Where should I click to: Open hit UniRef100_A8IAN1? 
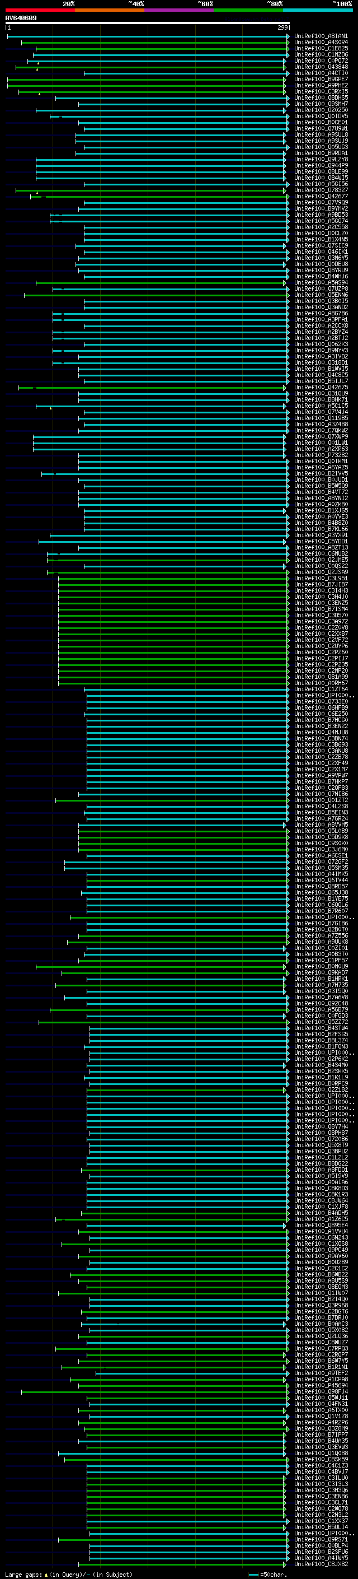tap(321, 36)
